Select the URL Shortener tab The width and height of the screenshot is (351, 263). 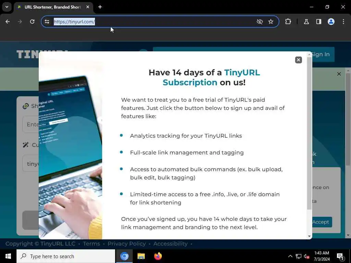click(53, 7)
